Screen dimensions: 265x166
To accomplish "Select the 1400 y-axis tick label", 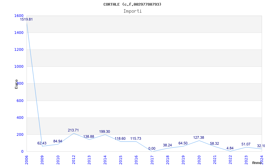I will coord(19,33).
